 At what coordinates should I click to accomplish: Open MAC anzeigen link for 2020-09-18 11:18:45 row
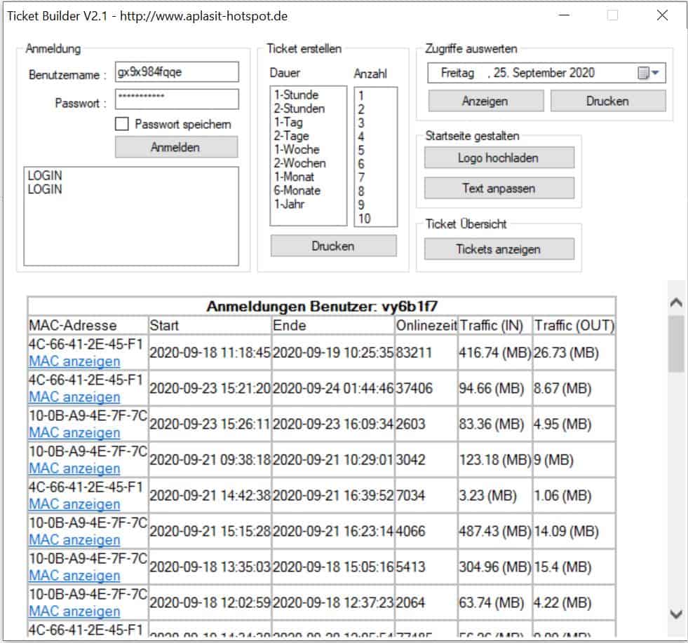click(x=74, y=361)
